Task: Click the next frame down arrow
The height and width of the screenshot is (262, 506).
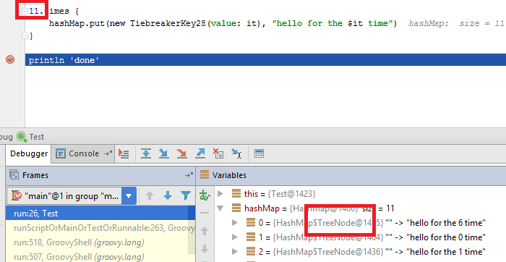Action: pos(168,195)
